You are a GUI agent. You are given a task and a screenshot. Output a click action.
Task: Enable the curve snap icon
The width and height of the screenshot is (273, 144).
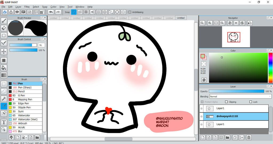111,12
